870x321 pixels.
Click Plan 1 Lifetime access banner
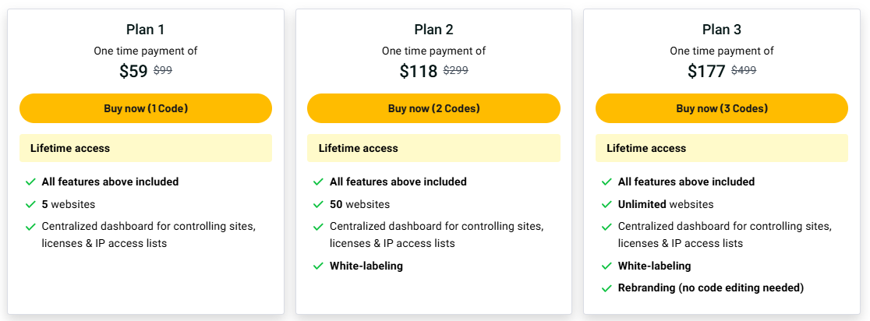pyautogui.click(x=145, y=148)
